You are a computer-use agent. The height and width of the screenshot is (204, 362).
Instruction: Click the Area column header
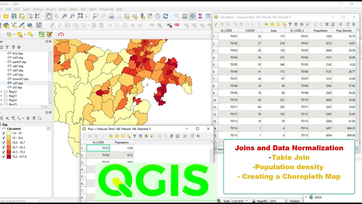(273, 31)
